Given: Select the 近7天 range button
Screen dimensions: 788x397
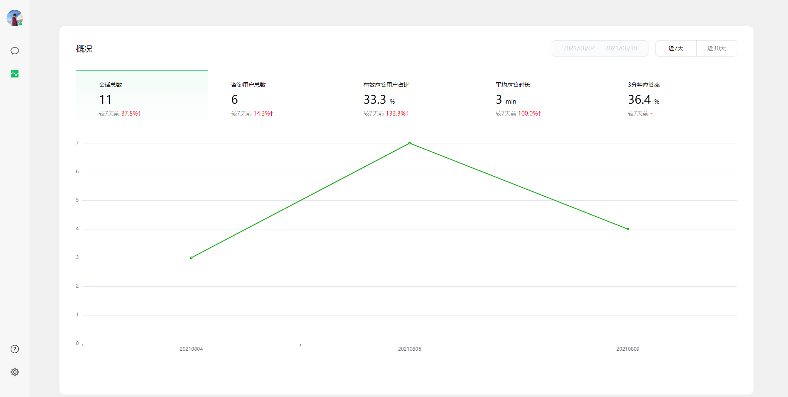Looking at the screenshot, I should [x=676, y=48].
